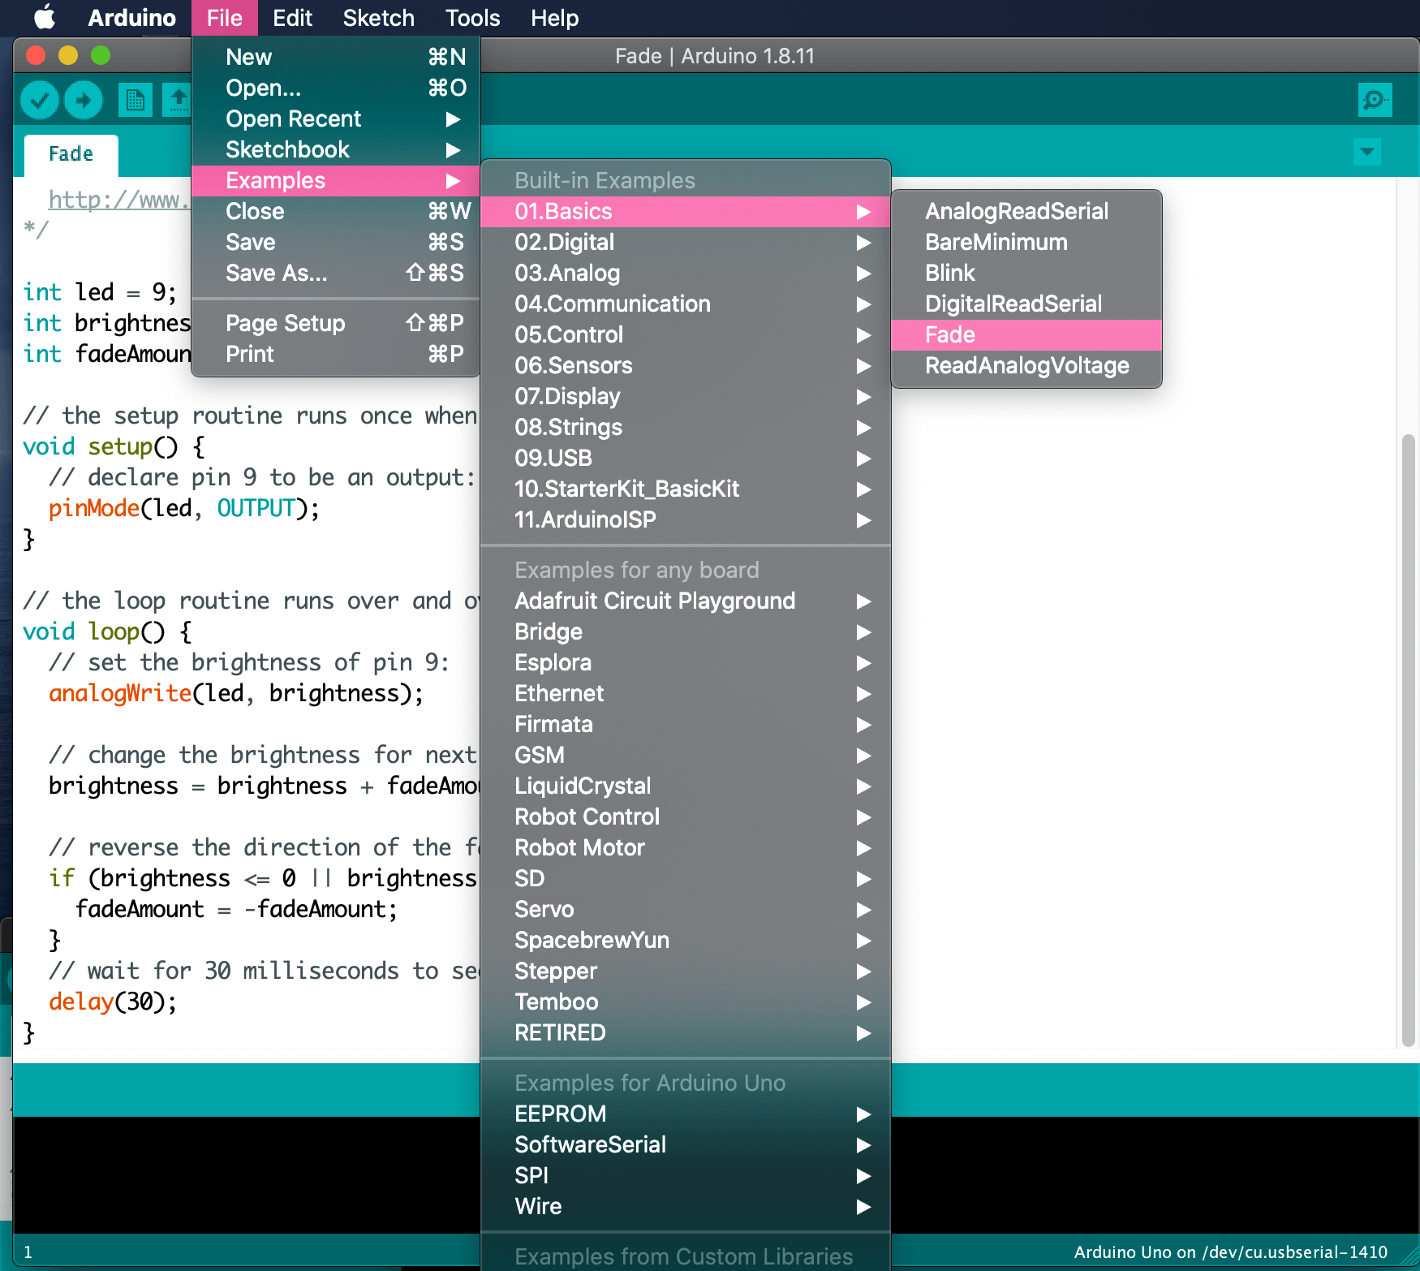
Task: Expand the Robot Control examples
Action: click(x=686, y=816)
